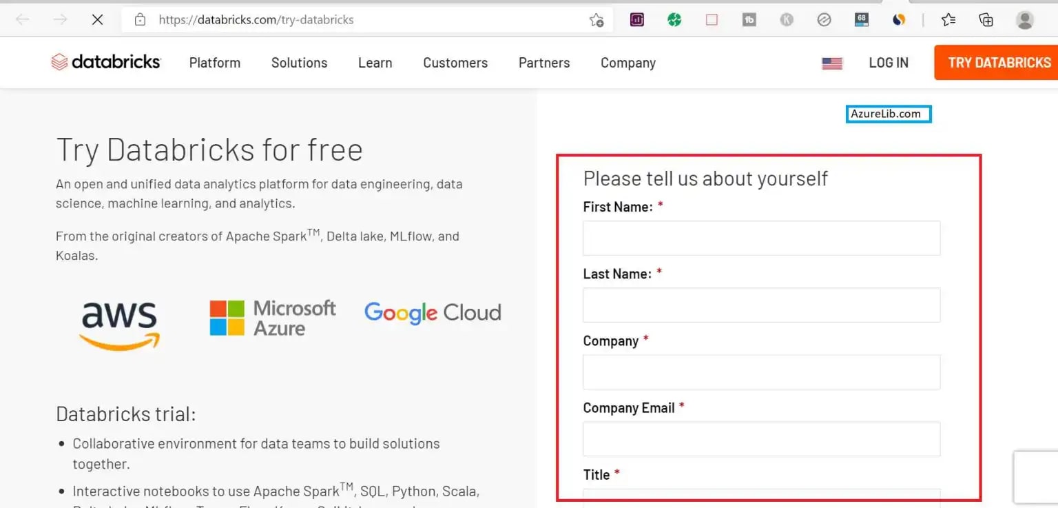Focus the First Name input field
Image resolution: width=1058 pixels, height=508 pixels.
tap(761, 238)
